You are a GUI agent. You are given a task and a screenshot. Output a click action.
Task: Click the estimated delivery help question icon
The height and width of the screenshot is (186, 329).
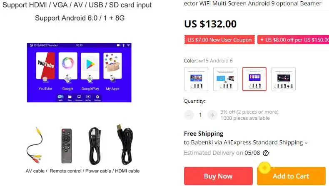click(266, 153)
